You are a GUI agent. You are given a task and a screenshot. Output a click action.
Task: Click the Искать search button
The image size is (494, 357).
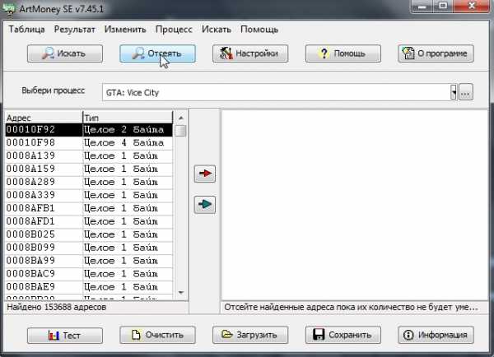pyautogui.click(x=65, y=53)
